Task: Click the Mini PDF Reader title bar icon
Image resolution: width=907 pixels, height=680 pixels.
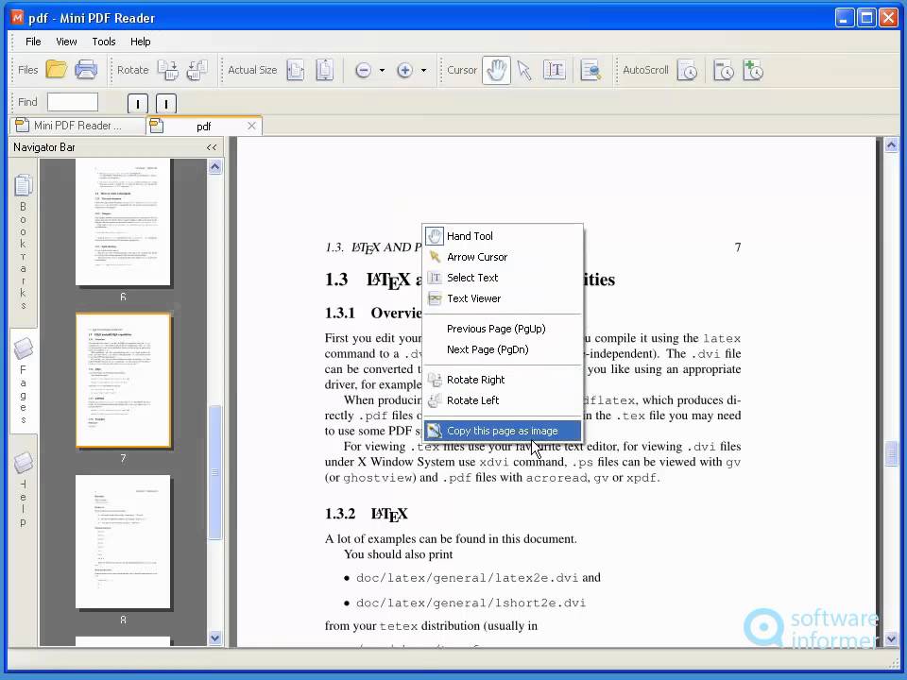Action: pyautogui.click(x=17, y=17)
